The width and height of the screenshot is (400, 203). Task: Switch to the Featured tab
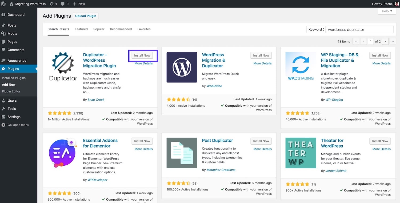[81, 29]
